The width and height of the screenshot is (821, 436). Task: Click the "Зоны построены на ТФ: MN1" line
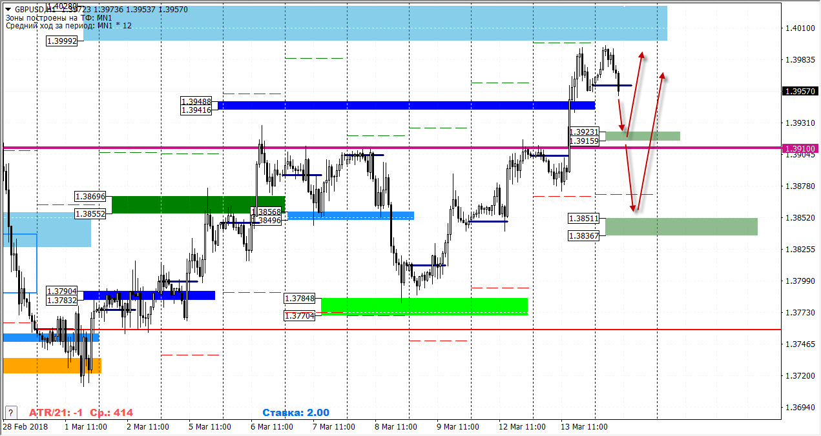coord(59,17)
